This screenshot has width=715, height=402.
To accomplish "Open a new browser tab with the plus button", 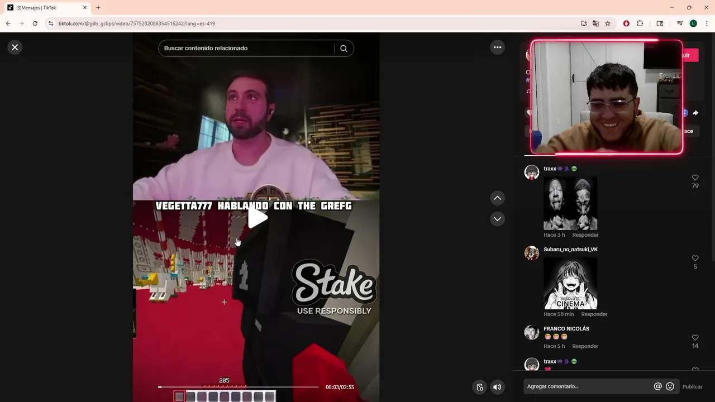I will [x=98, y=8].
